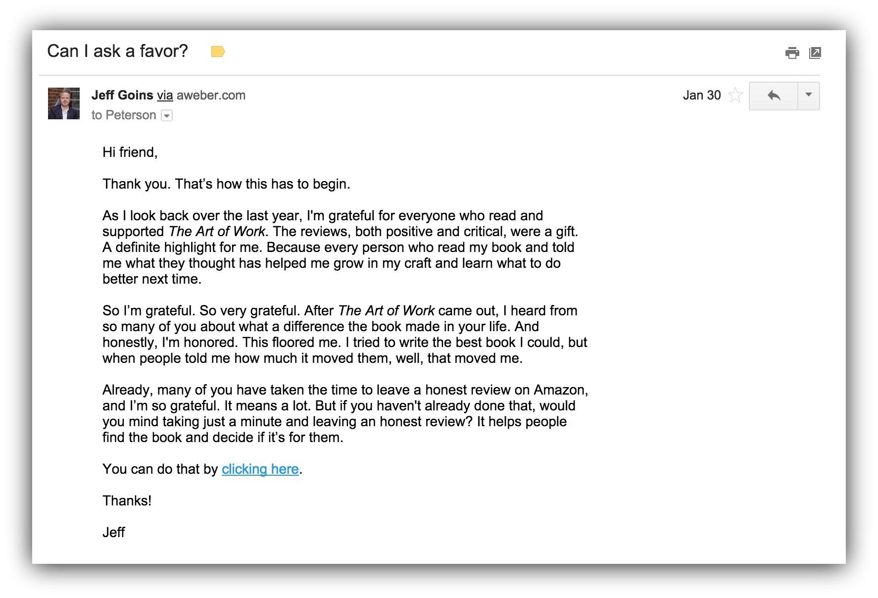Click the line "Thank you. That's how this has to begin."
878x598 pixels.
[226, 184]
